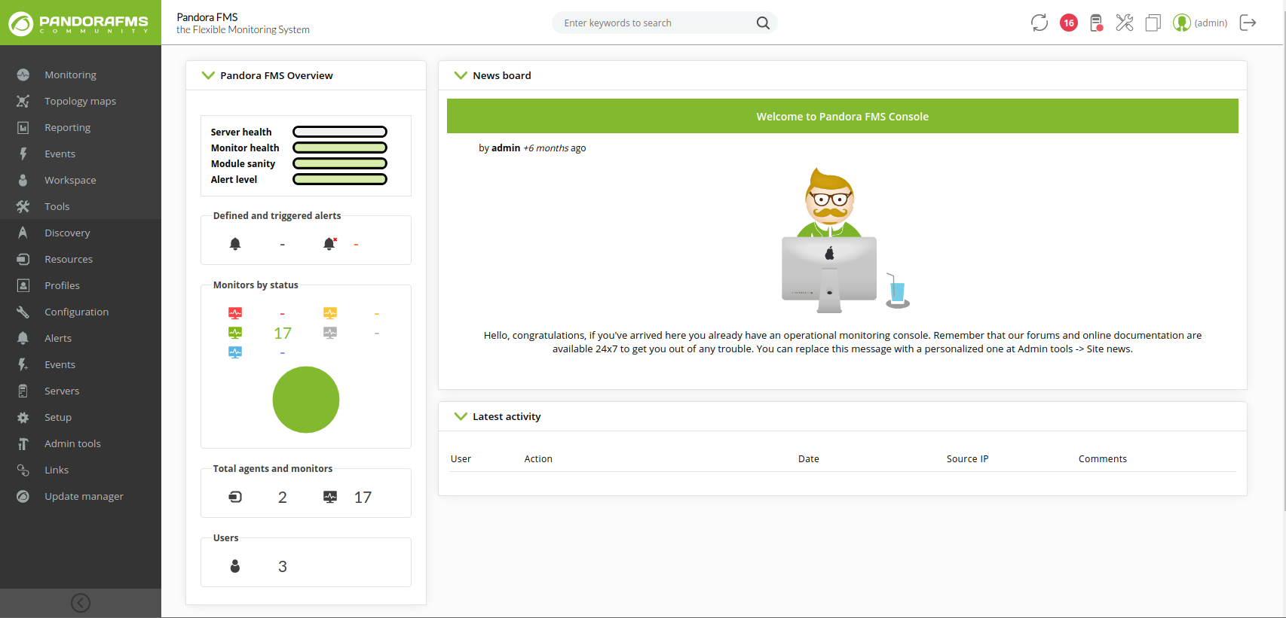The image size is (1286, 618).
Task: Open the admin user avatar icon
Action: (x=1181, y=23)
